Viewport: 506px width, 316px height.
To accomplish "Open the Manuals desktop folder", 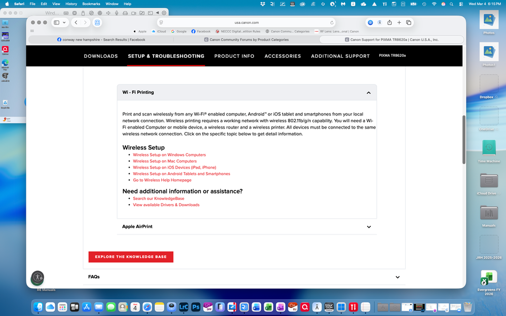I will point(489,216).
